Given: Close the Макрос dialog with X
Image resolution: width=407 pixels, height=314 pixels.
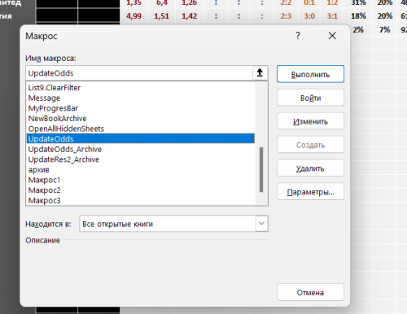Looking at the screenshot, I should click(x=332, y=36).
